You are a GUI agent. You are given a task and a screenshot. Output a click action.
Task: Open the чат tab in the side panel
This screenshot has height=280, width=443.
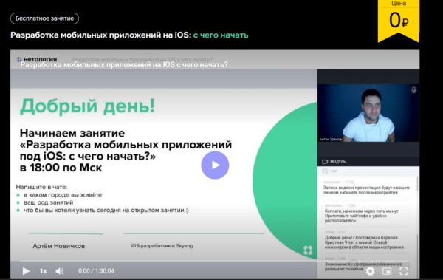click(x=334, y=171)
